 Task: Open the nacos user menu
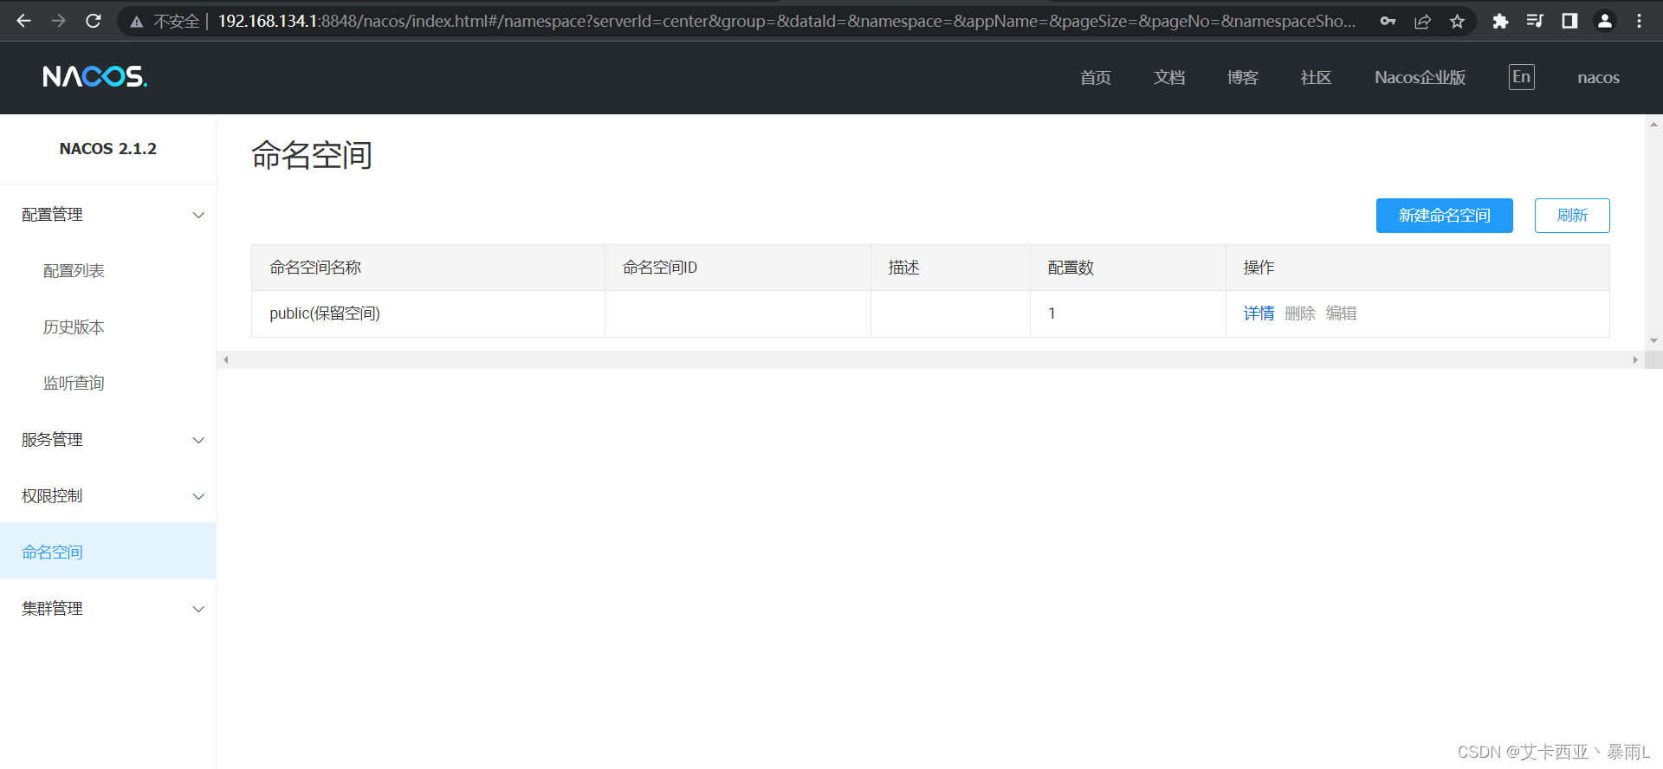pos(1598,77)
